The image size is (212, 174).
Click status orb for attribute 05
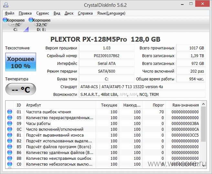tap(10, 118)
